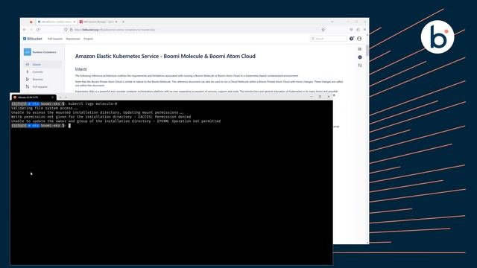Bookmark the page with the star icon
Viewport: 477px width, 268px height.
coord(323,30)
